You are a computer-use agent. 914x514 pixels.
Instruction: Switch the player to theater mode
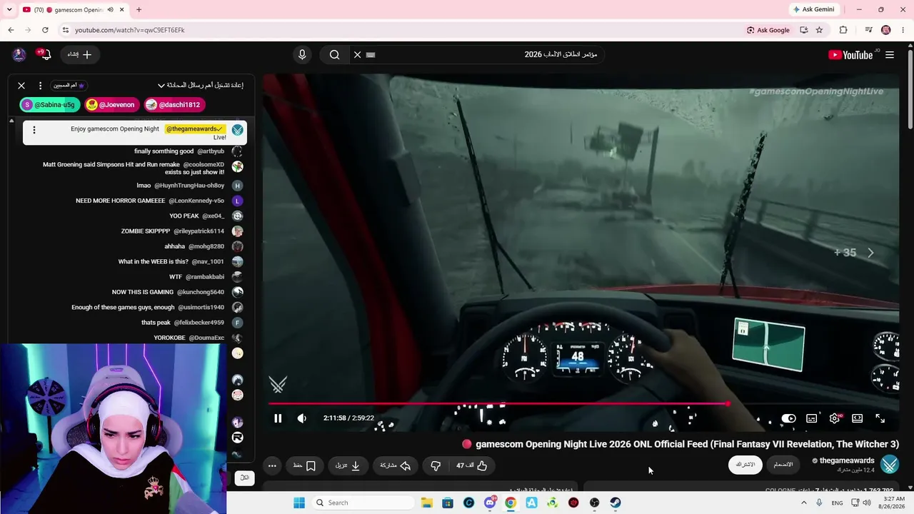pos(857,418)
